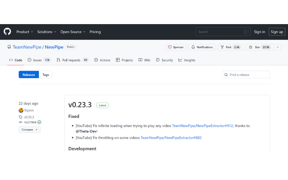Switch to the Tags view
The width and height of the screenshot is (288, 180).
tap(46, 75)
